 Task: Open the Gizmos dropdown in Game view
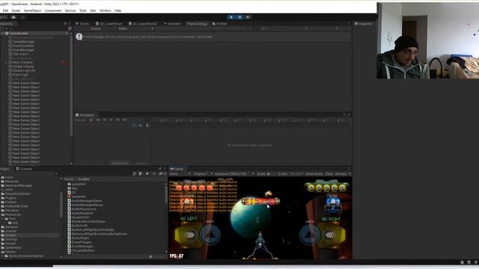[x=343, y=174]
